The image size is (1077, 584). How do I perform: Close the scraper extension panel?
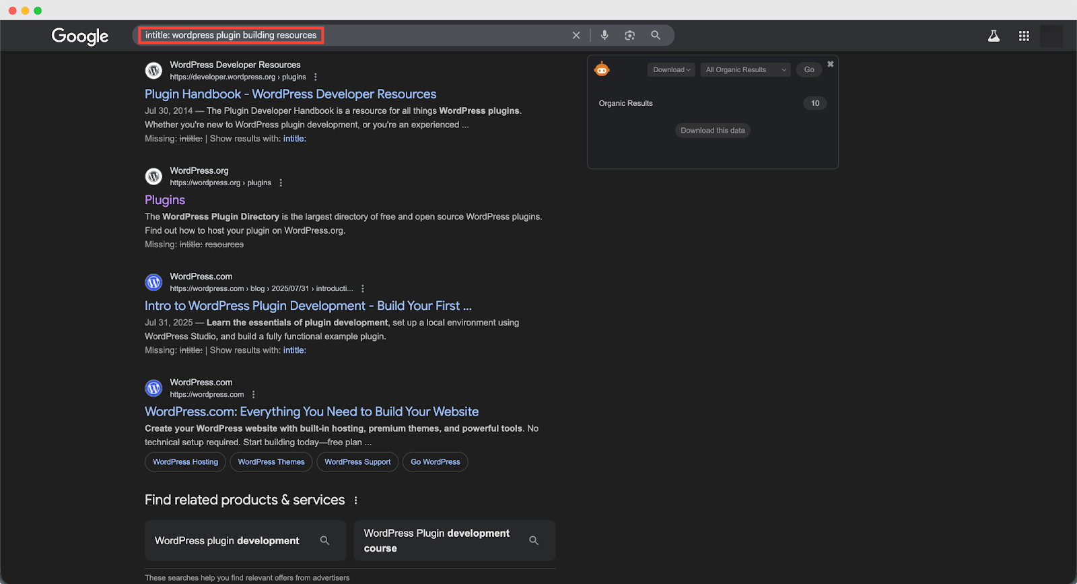831,64
